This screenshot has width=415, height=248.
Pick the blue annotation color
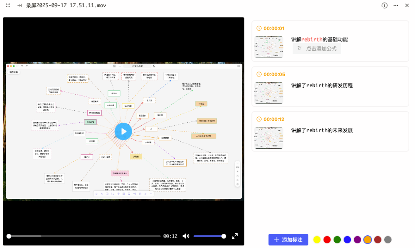[347, 240]
